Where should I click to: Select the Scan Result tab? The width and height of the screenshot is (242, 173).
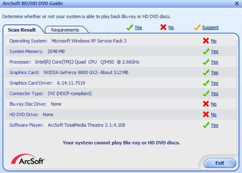click(22, 29)
